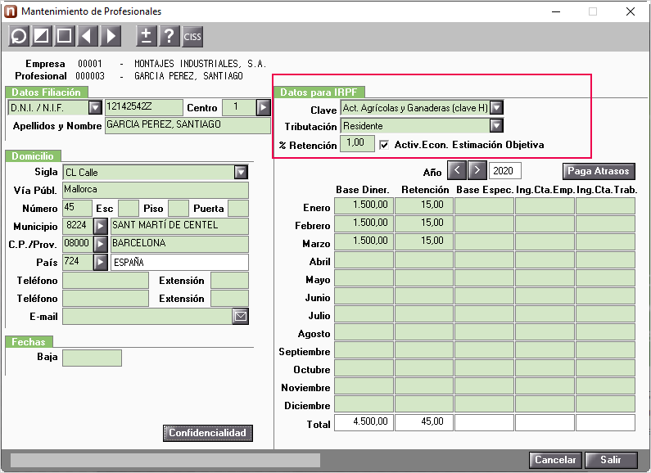Minimize the Mantenimiento de Profesionales window

click(556, 11)
